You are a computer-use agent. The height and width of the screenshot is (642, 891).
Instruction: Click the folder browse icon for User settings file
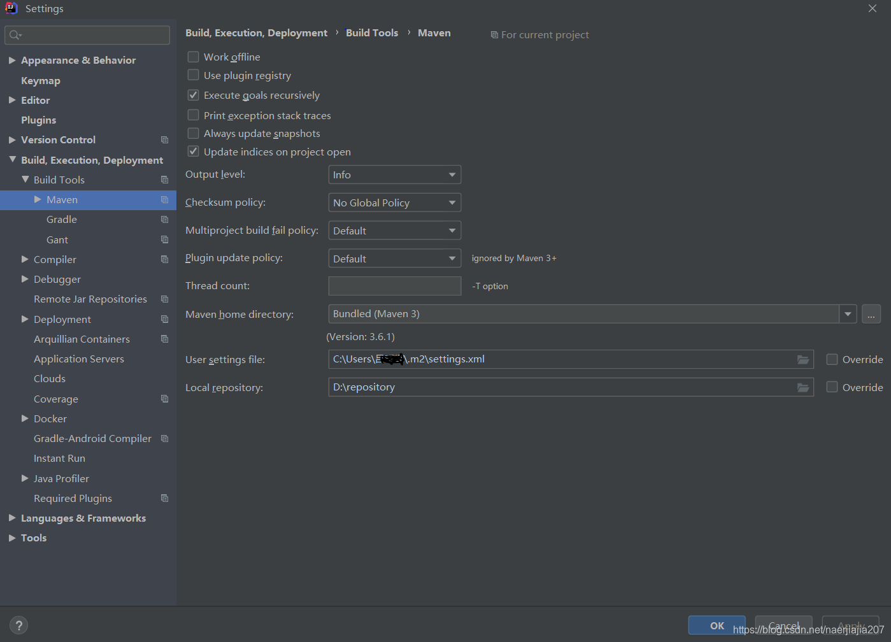[803, 359]
